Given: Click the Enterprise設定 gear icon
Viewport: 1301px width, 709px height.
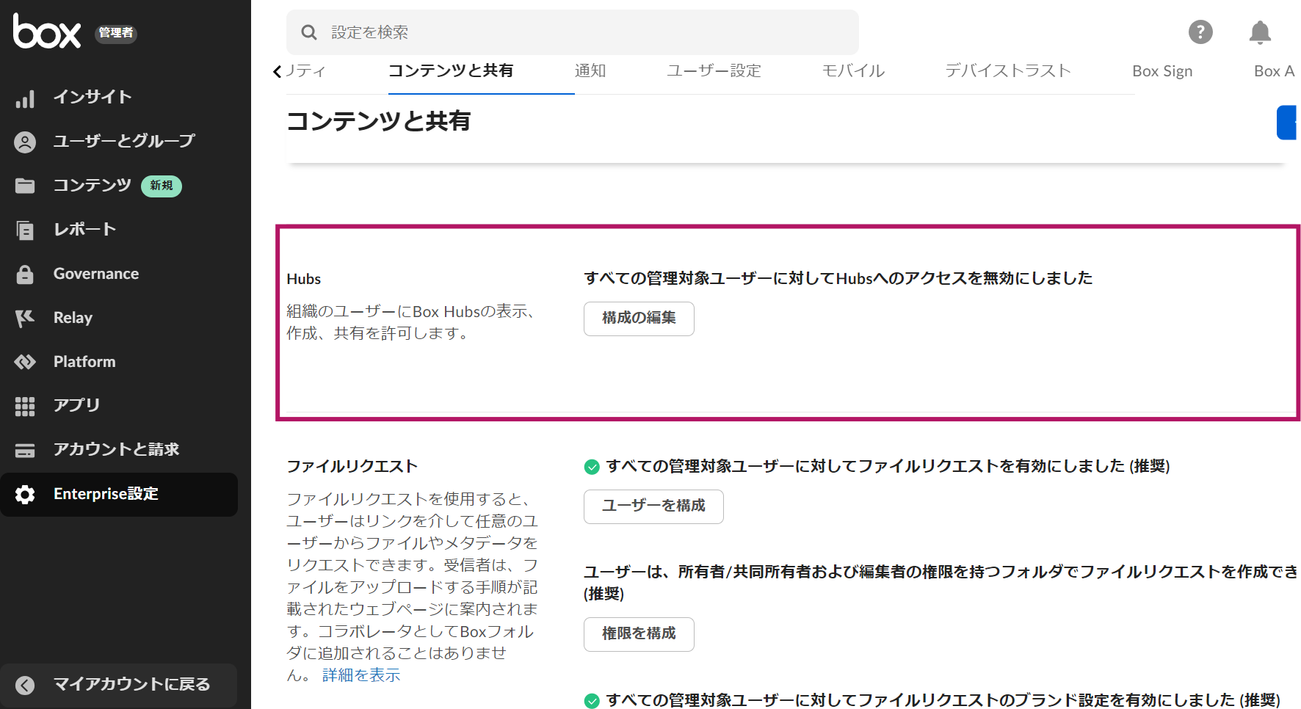Looking at the screenshot, I should point(25,494).
